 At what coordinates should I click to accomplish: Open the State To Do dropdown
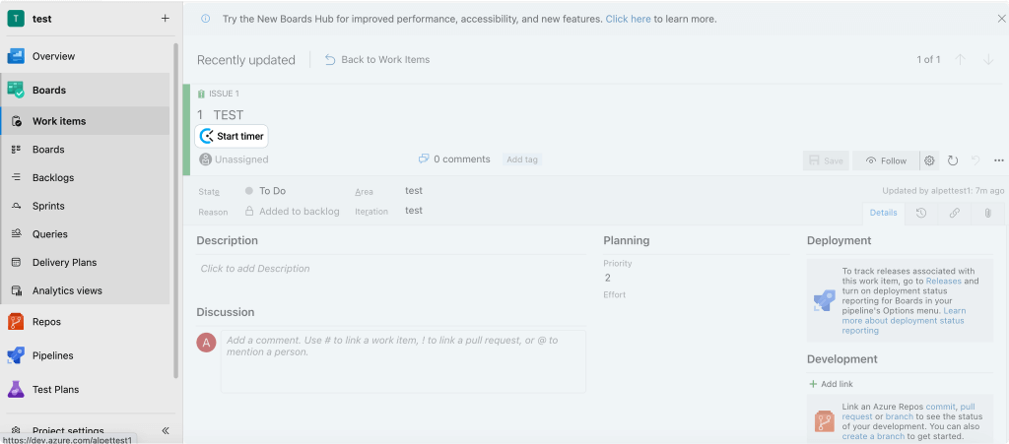[x=265, y=191]
